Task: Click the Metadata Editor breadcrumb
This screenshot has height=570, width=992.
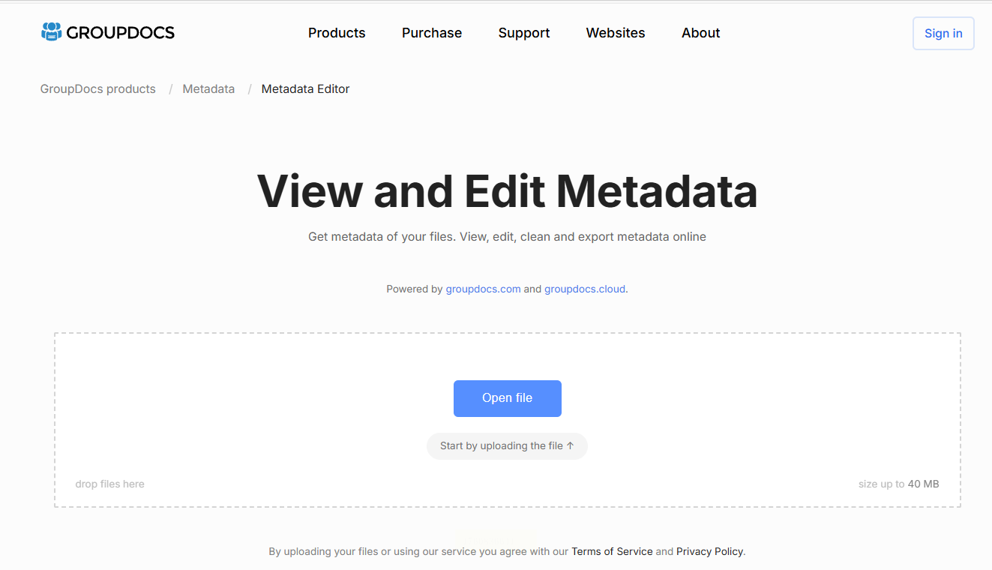Action: click(x=305, y=89)
